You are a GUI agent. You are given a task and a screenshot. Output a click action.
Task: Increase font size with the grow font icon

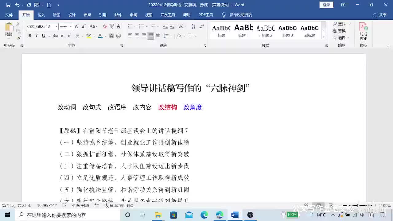[x=76, y=26]
